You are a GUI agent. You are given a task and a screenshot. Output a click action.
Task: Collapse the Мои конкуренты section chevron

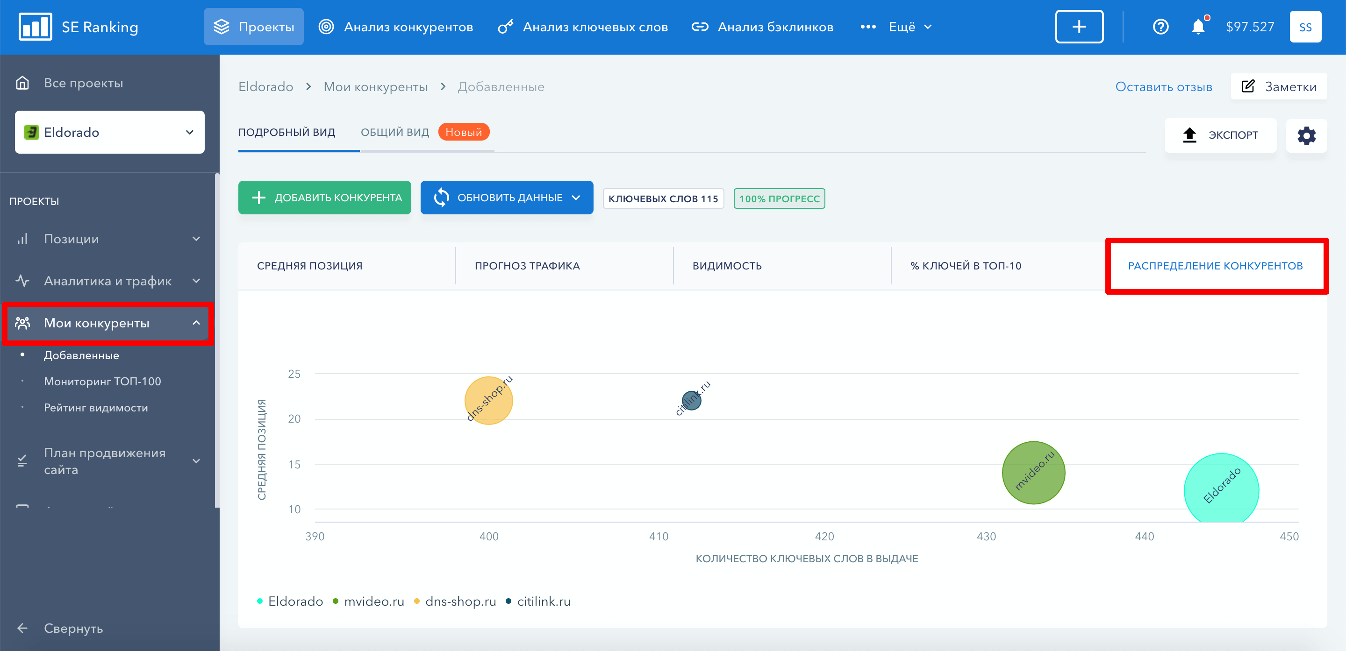point(196,323)
